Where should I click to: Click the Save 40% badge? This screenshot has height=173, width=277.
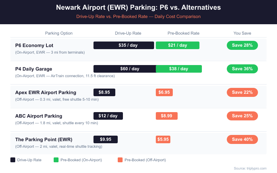tap(242, 139)
